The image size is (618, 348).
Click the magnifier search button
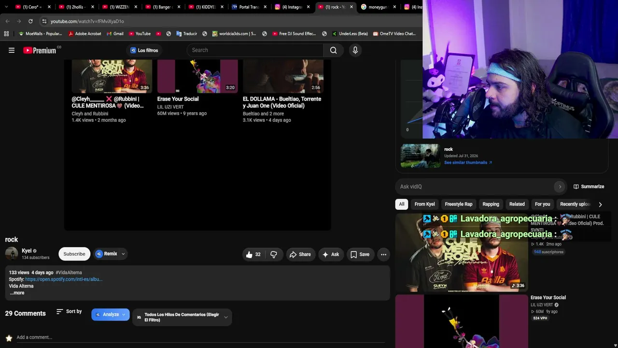point(333,50)
